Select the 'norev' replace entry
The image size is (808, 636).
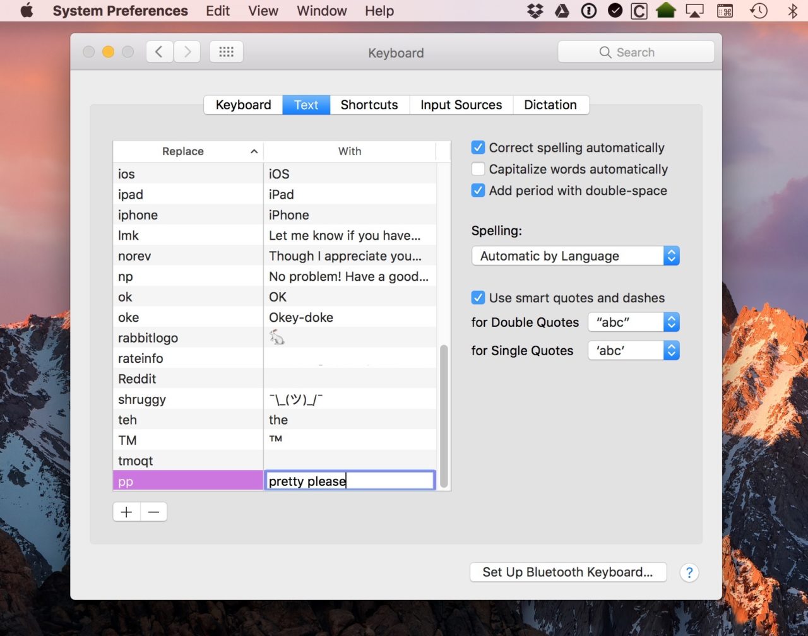tap(134, 256)
